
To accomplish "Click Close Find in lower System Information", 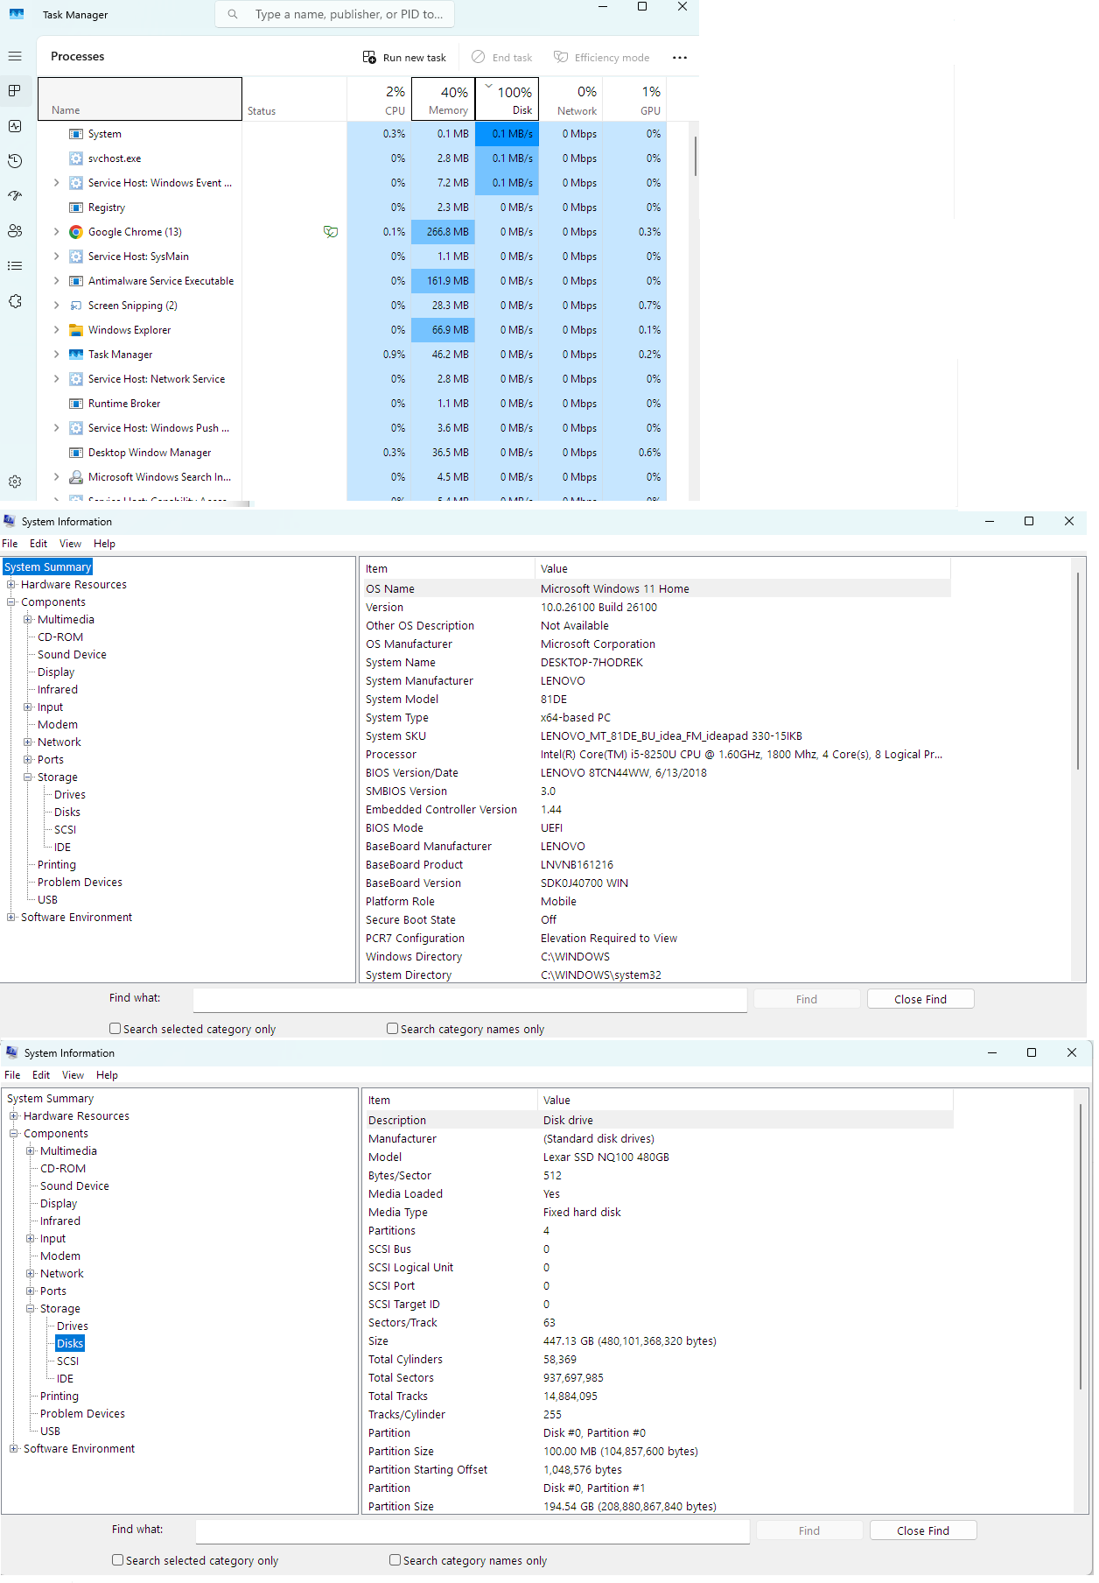I will (x=923, y=1530).
